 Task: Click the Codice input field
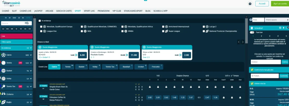[266, 62]
